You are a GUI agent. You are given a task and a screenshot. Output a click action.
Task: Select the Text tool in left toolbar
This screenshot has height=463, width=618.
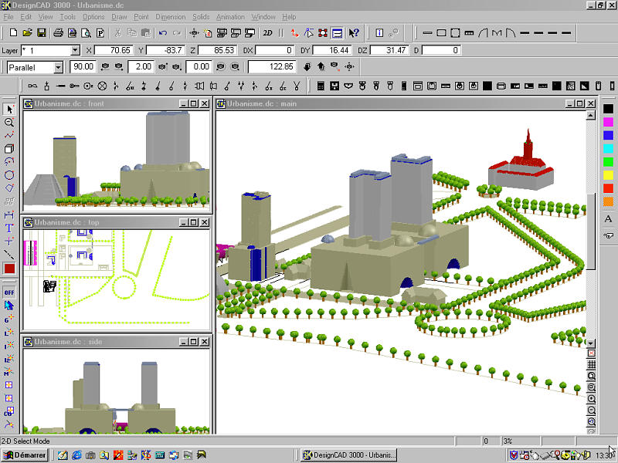click(9, 228)
